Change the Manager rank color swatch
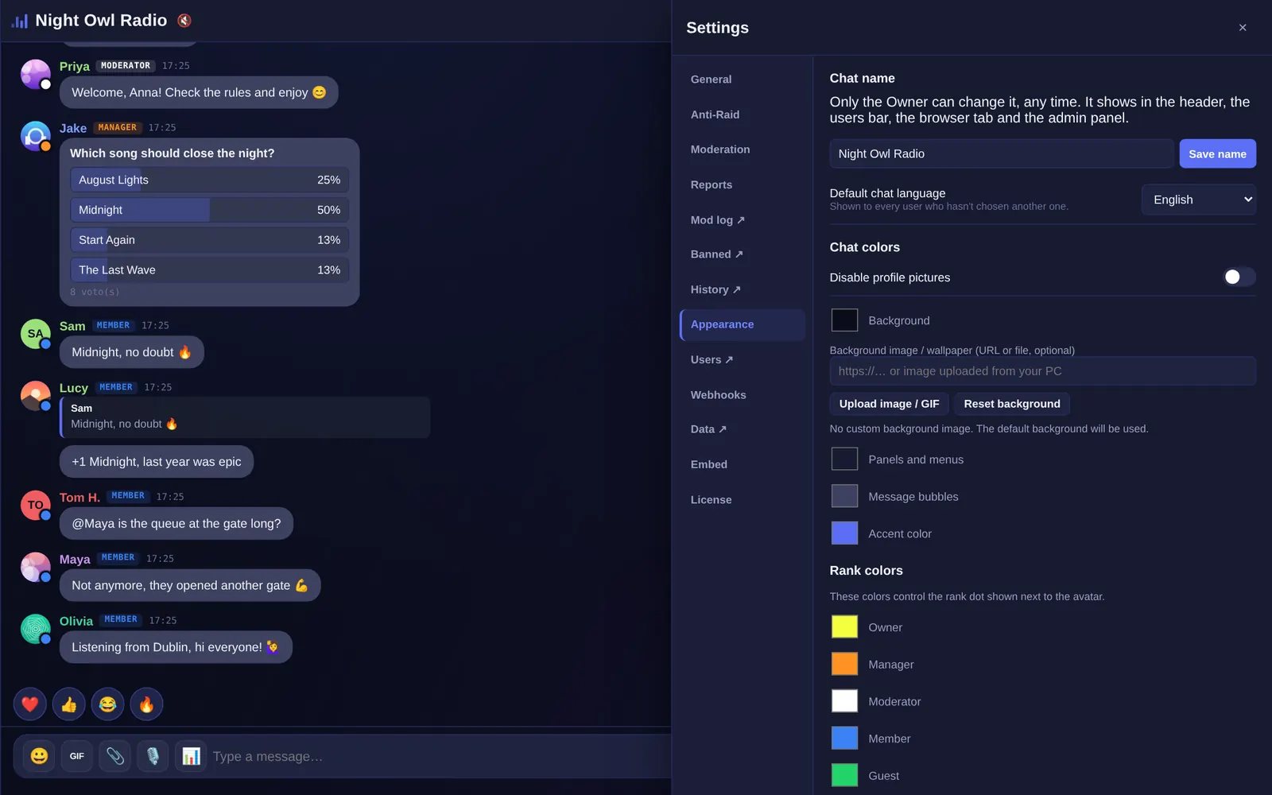 tap(844, 664)
